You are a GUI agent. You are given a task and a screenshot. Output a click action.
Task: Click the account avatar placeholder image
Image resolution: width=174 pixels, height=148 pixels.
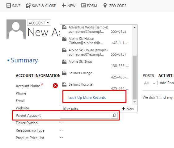pos(16,29)
